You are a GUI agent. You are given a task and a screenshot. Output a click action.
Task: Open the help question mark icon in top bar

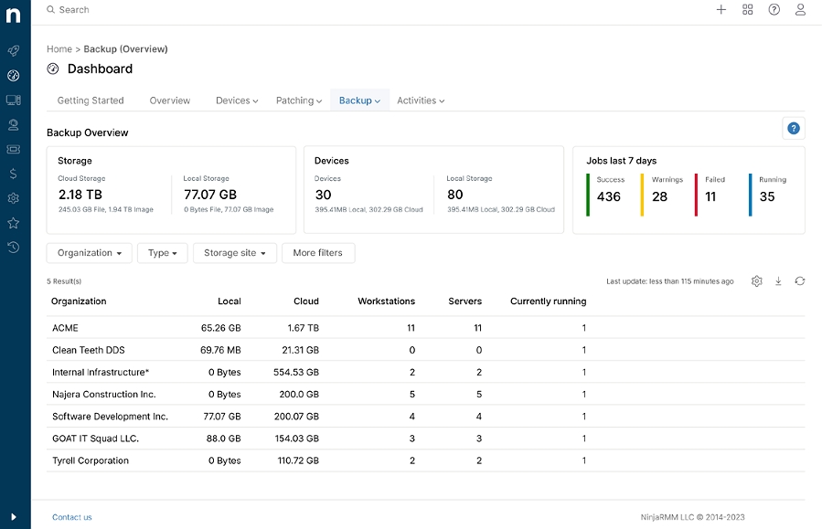tap(774, 9)
